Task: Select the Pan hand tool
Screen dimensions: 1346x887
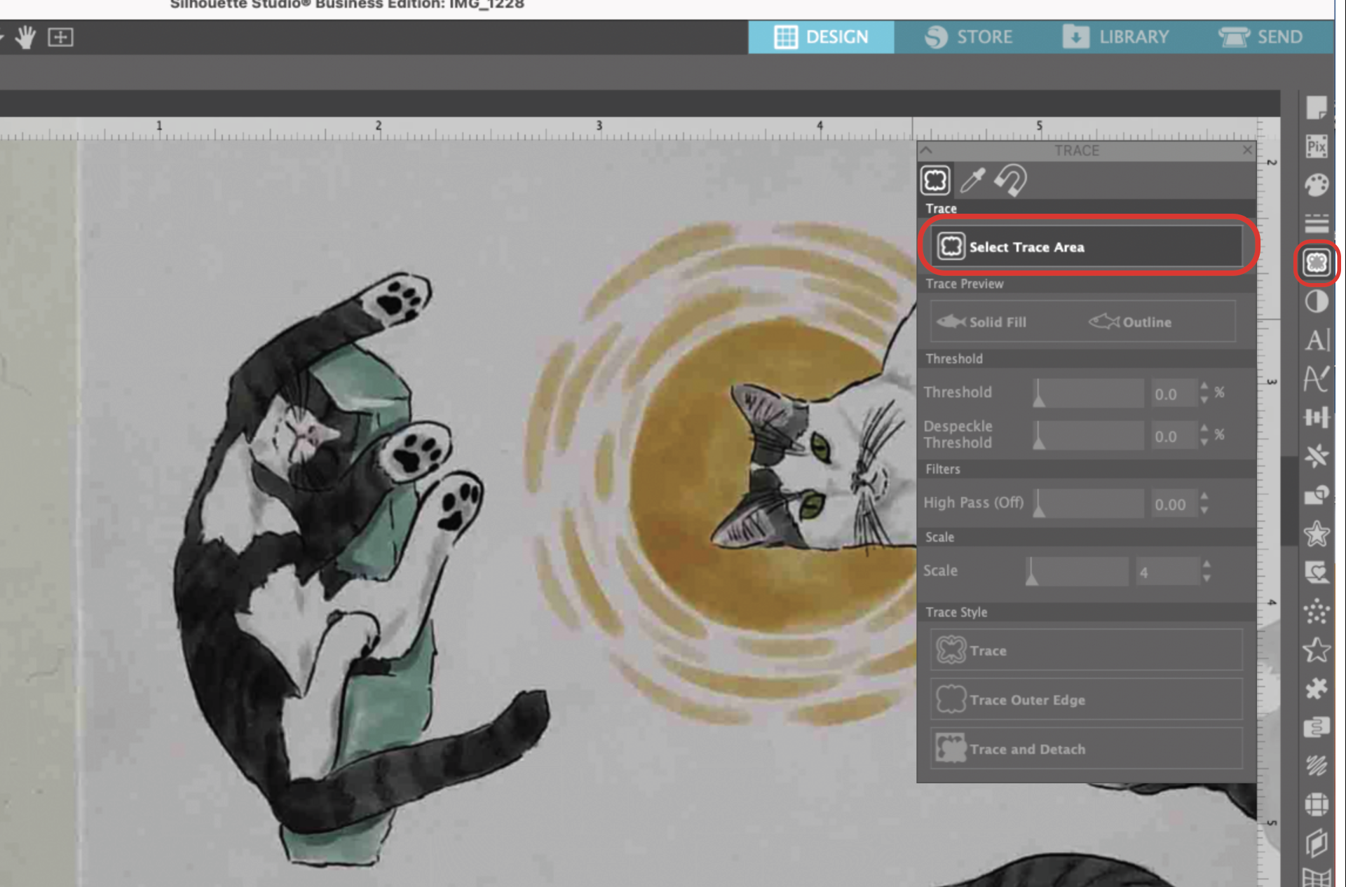Action: 26,37
